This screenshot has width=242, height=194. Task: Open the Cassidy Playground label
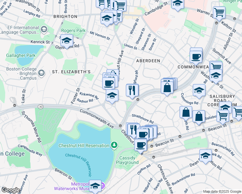[x=127, y=160]
